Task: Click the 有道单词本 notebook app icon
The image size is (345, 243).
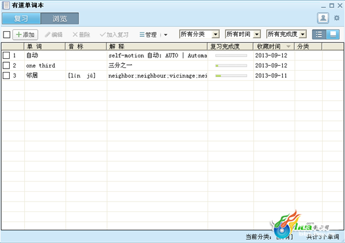Action: 6,5
